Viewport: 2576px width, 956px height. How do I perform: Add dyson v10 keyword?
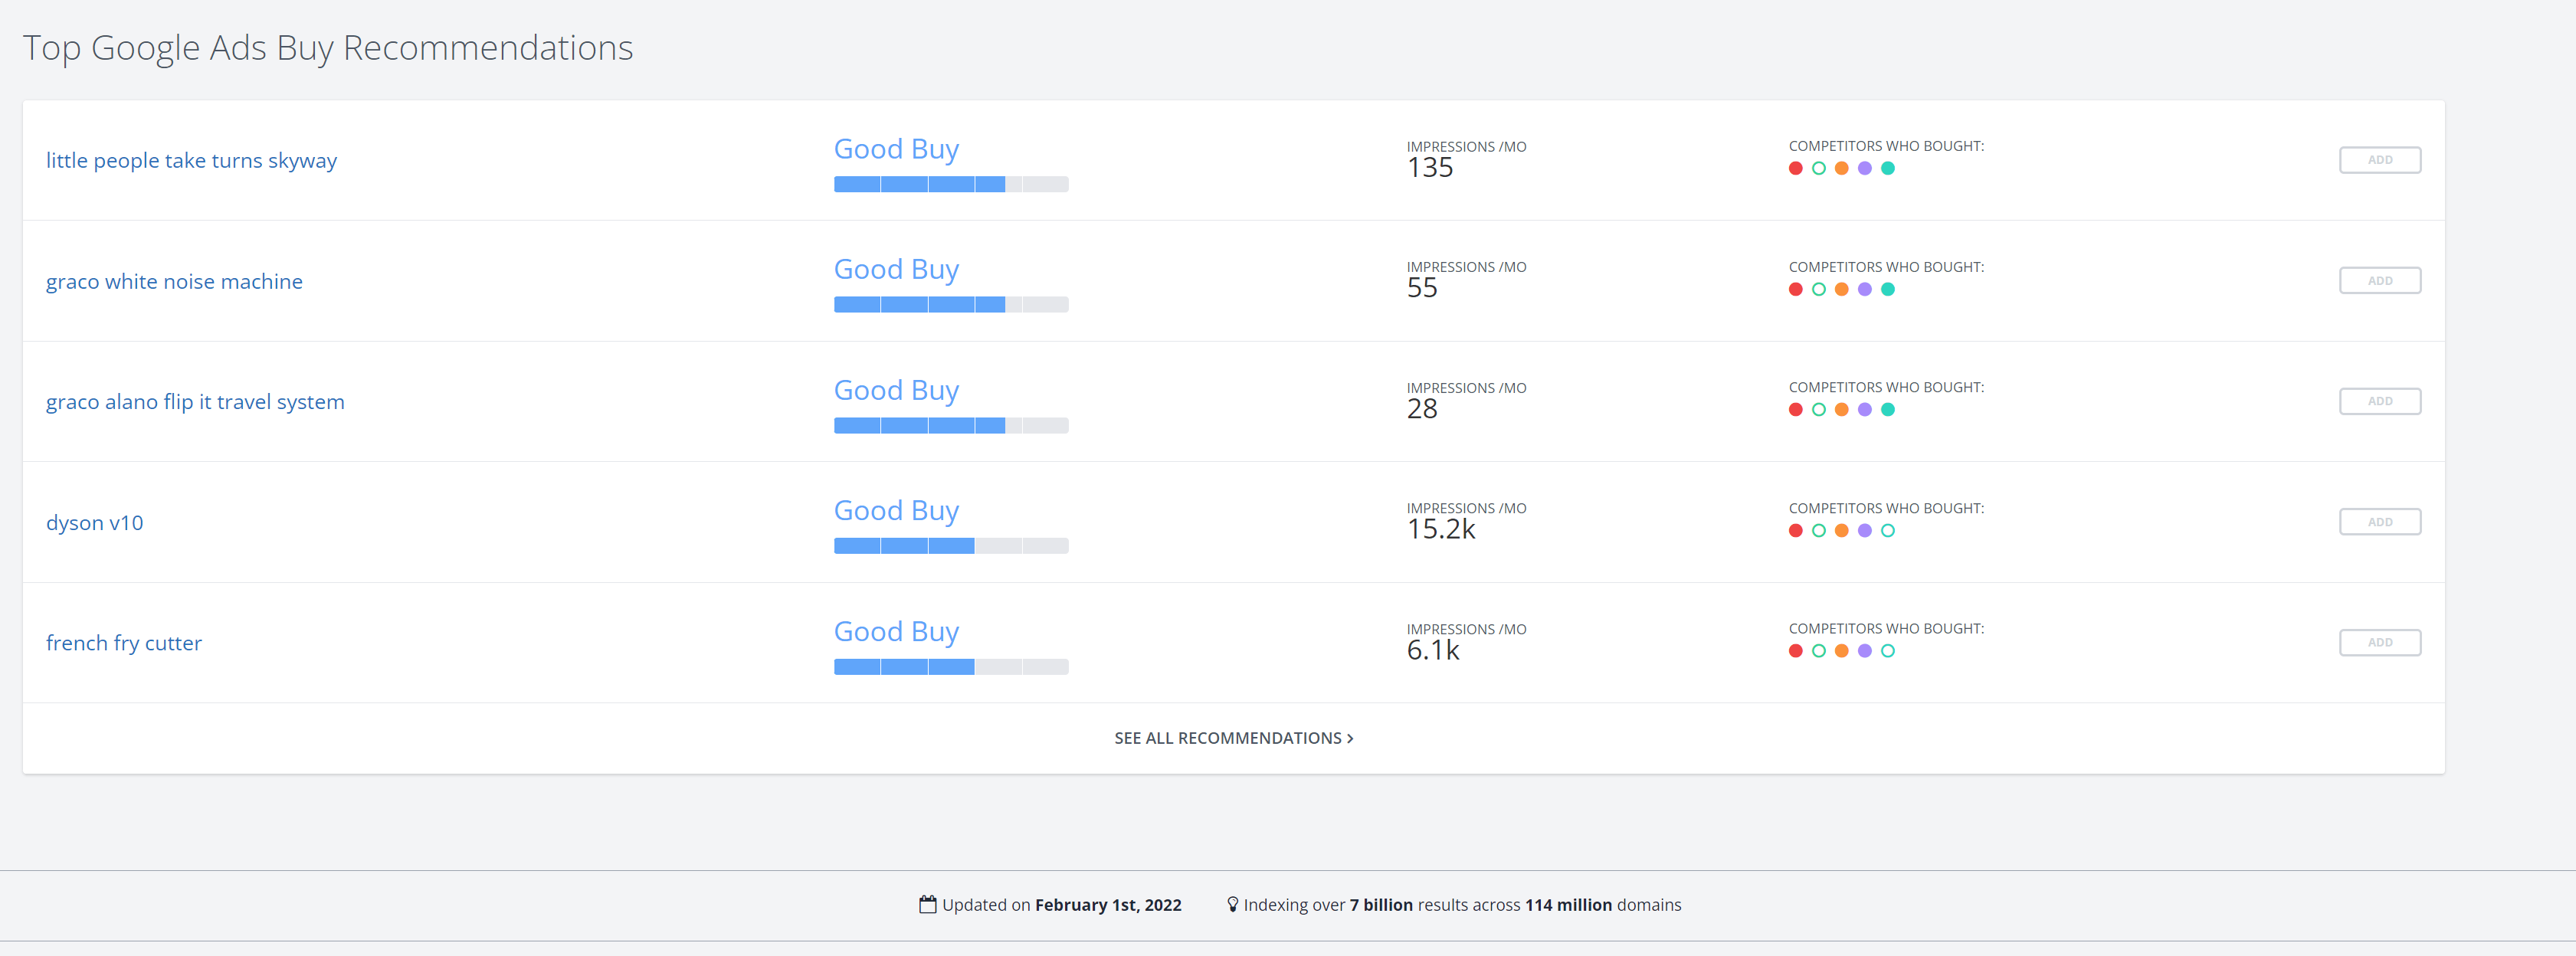[2379, 522]
